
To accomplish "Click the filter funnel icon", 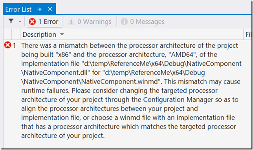I will [11, 21].
